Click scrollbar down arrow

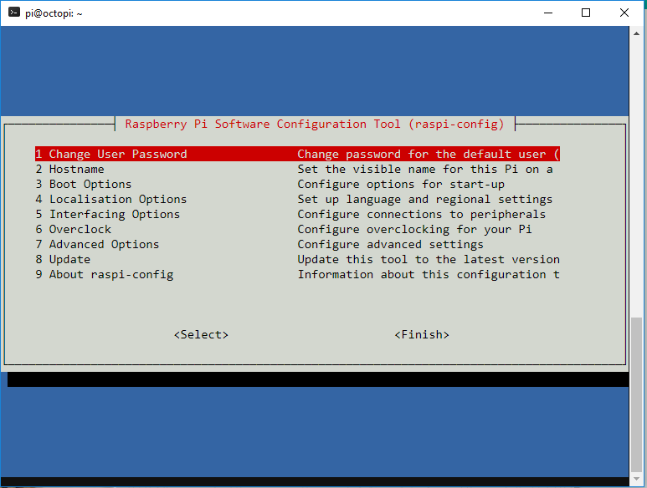[638, 480]
